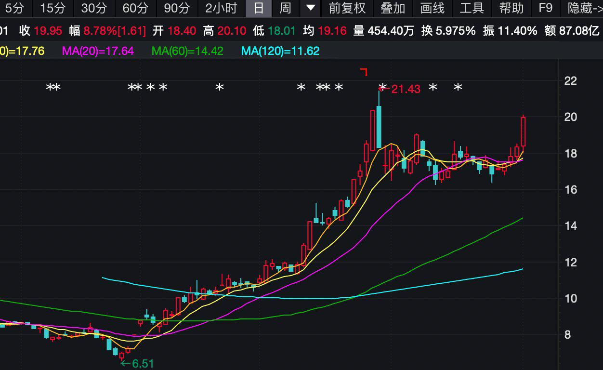
Task: Click 隐藏-> to hide side panel
Action: coord(584,8)
